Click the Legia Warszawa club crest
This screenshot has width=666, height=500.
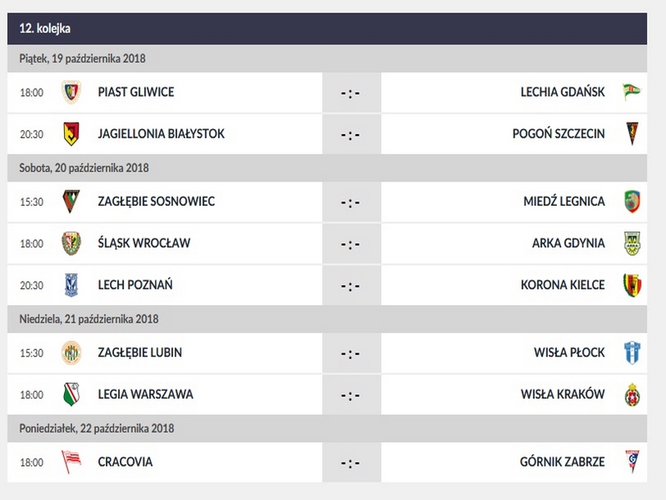click(x=72, y=394)
